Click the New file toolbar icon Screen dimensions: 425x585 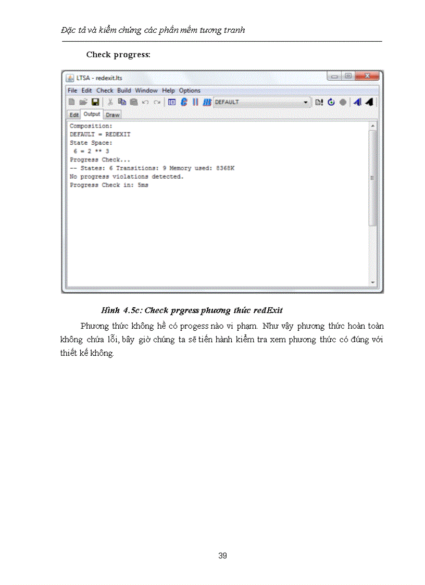pos(72,102)
